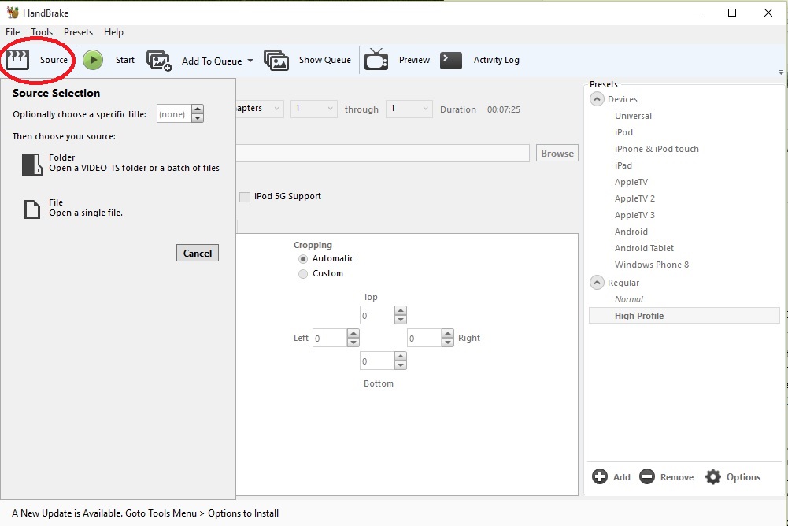Click the green Start play icon
The width and height of the screenshot is (788, 526).
pos(92,60)
